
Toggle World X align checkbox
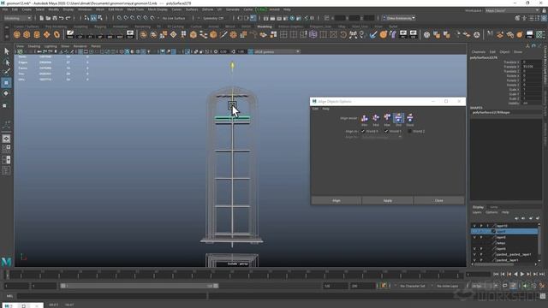[363, 131]
